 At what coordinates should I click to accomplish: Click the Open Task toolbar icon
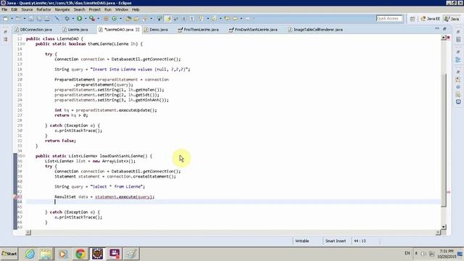click(136, 19)
